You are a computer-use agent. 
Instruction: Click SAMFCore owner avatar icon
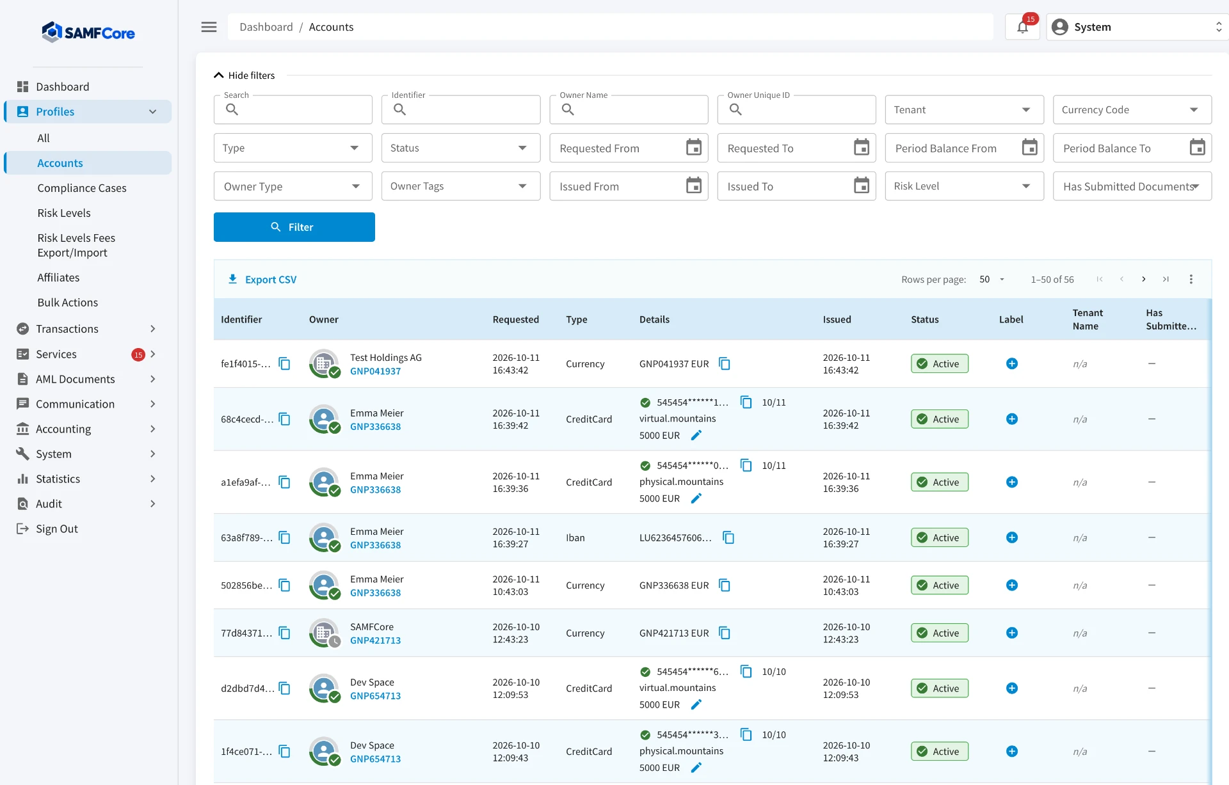(x=325, y=633)
